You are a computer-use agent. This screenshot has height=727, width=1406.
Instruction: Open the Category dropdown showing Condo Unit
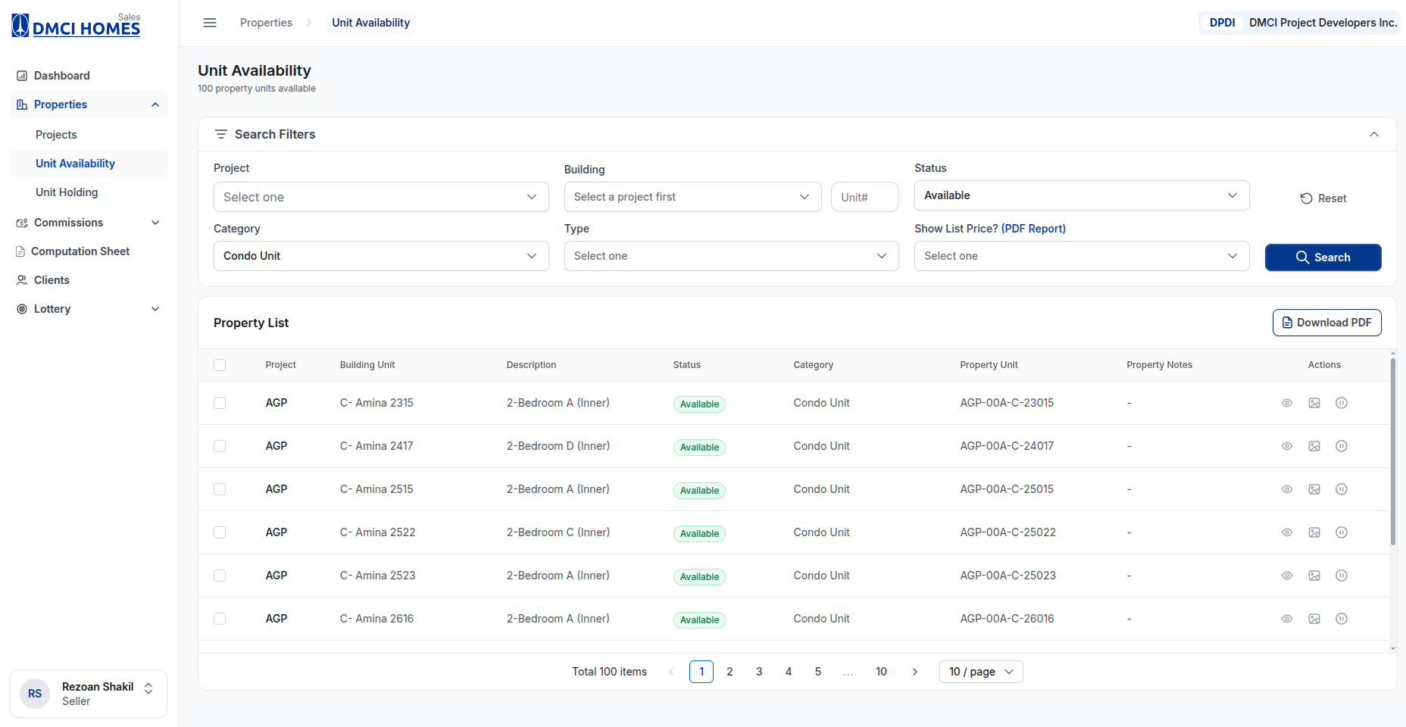point(381,256)
